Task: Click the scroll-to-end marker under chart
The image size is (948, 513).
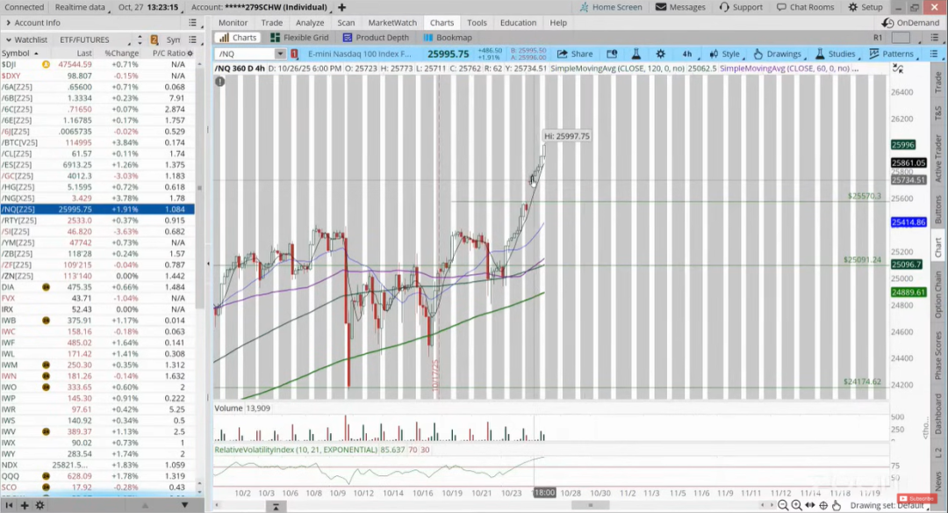Action: coord(276,506)
